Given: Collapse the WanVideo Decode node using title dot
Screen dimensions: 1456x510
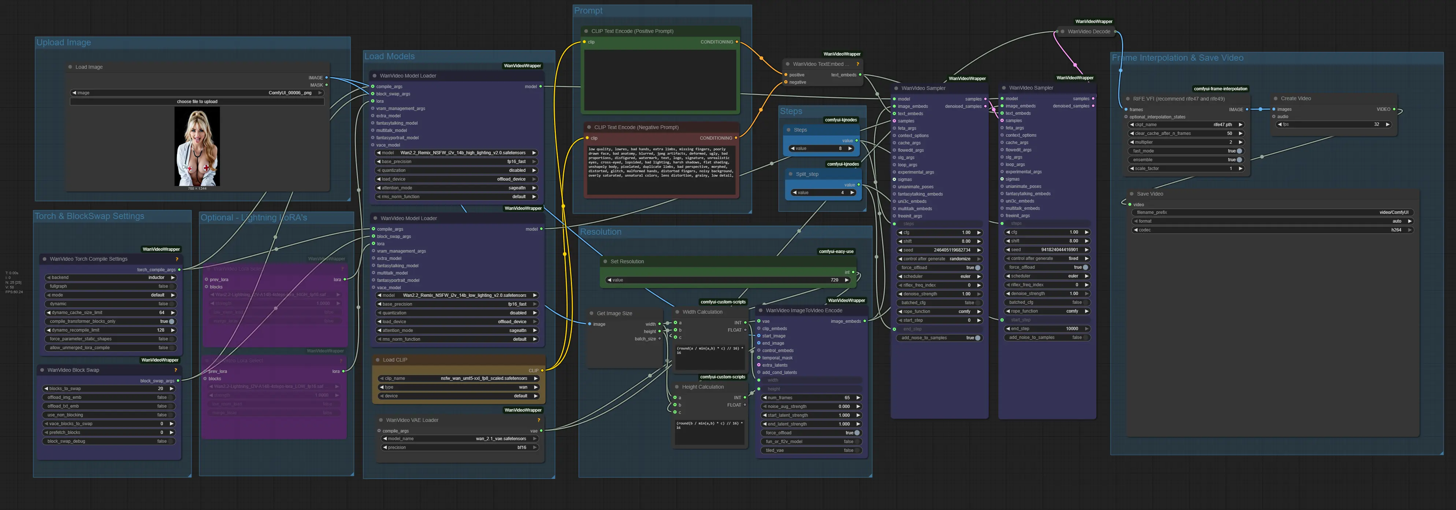Looking at the screenshot, I should pos(1062,31).
